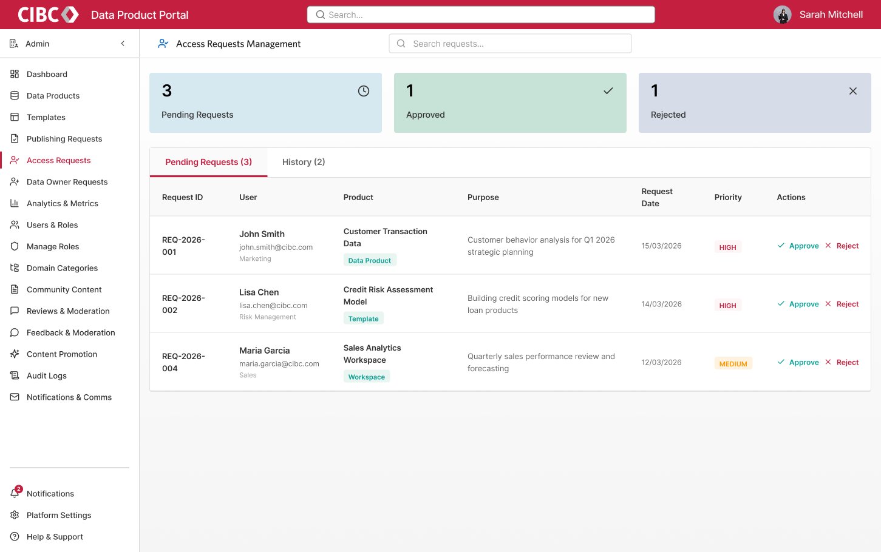The width and height of the screenshot is (881, 552).
Task: Click the Data Products database icon
Action: 15,96
